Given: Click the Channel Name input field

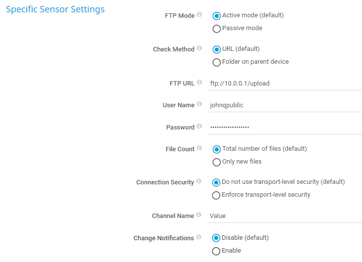Looking at the screenshot, I should (285, 216).
